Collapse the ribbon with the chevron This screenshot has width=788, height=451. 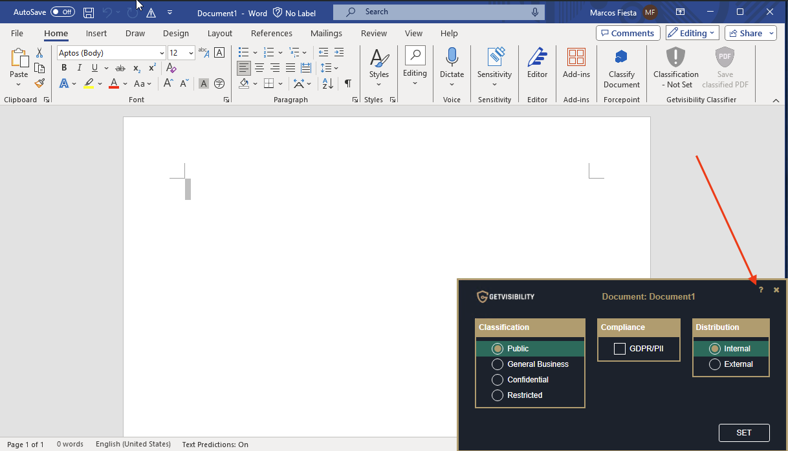coord(776,100)
